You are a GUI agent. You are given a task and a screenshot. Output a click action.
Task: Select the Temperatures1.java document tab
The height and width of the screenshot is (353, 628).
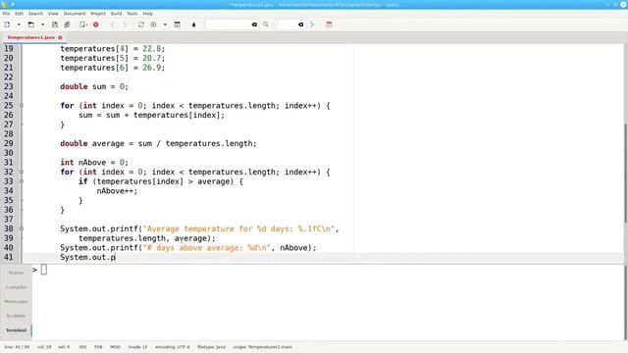[x=30, y=37]
